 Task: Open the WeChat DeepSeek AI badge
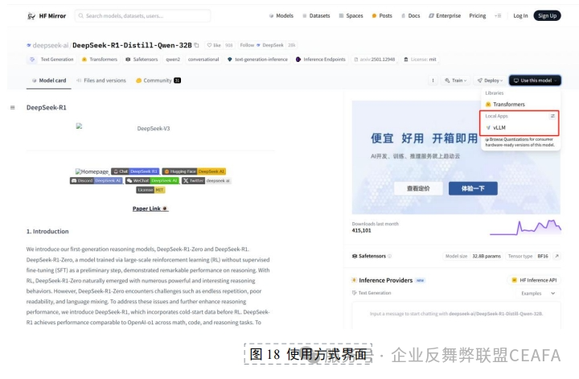[x=152, y=180]
